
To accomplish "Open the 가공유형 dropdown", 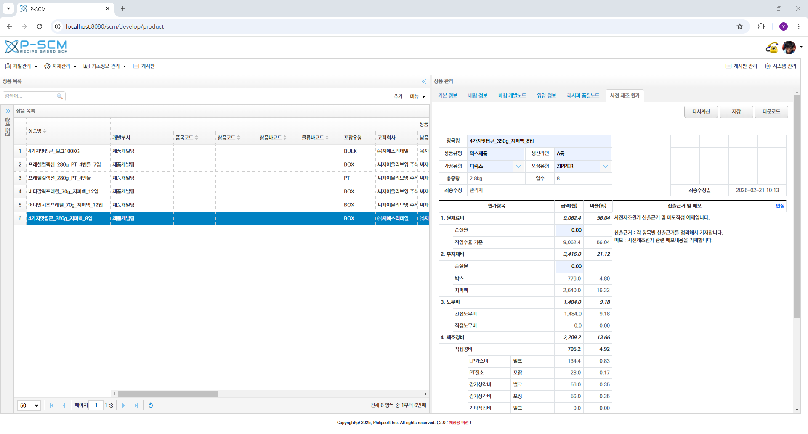I will point(518,166).
